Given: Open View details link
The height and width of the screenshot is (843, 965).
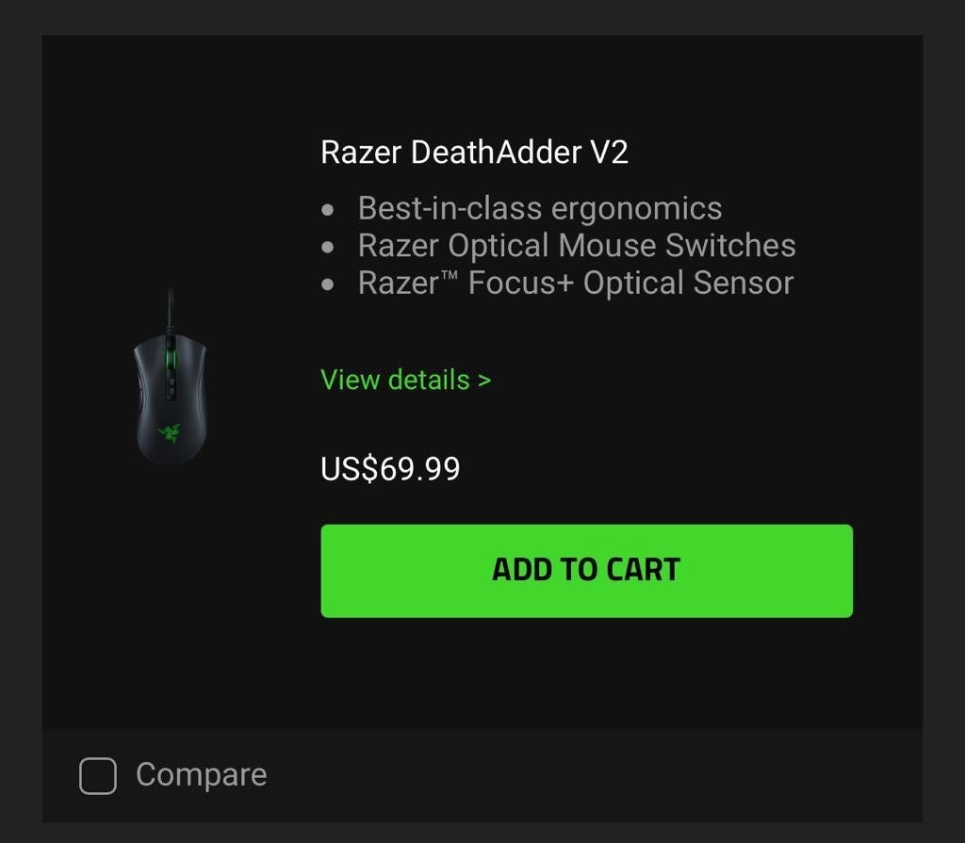Looking at the screenshot, I should [405, 380].
